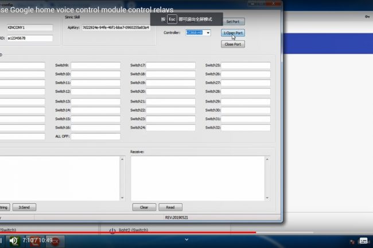Focus the Switch9 text field

[x=96, y=65]
